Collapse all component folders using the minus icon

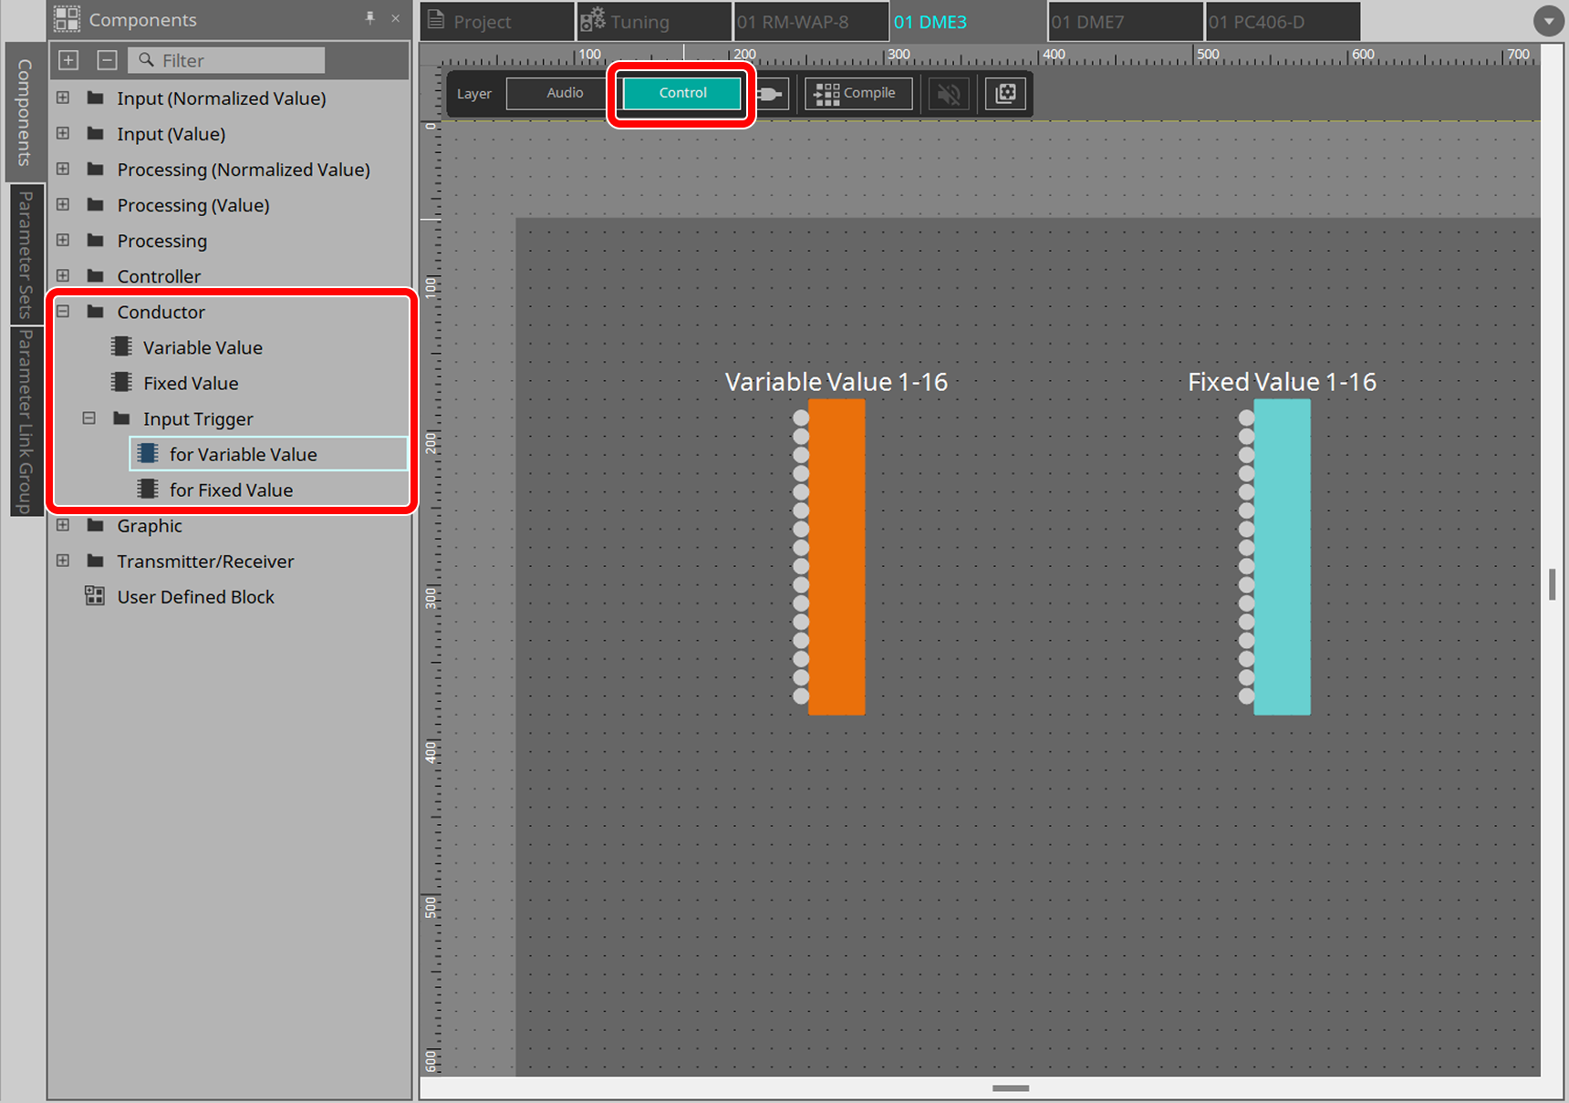click(x=107, y=59)
